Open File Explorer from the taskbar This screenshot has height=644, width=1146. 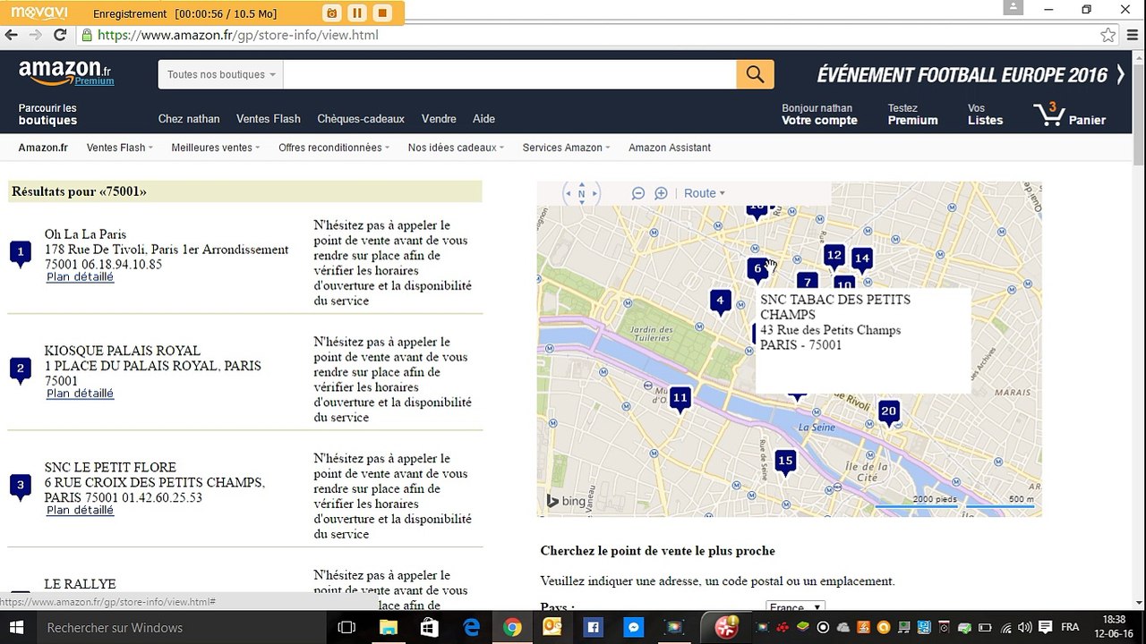tap(388, 628)
